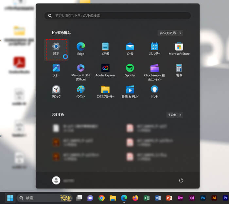This screenshot has height=204, width=229.
Task: Click the すべてのアプリ button
Action: [x=170, y=33]
